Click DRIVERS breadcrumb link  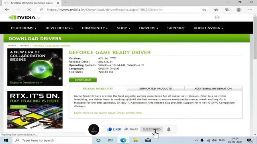24,46
